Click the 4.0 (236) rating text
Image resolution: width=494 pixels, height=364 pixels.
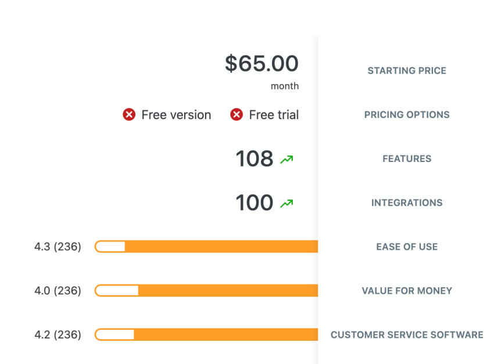(x=58, y=291)
